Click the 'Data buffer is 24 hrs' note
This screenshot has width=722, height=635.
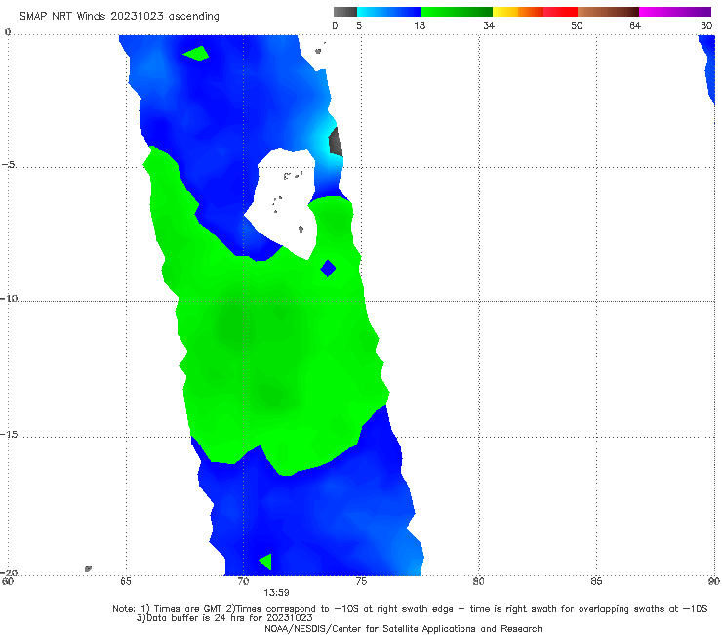pyautogui.click(x=224, y=618)
